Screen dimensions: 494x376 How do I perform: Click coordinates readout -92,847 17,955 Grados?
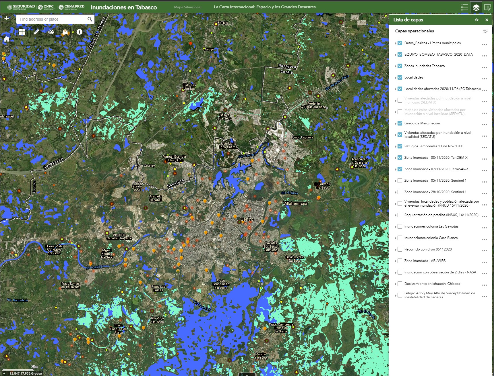coord(25,373)
